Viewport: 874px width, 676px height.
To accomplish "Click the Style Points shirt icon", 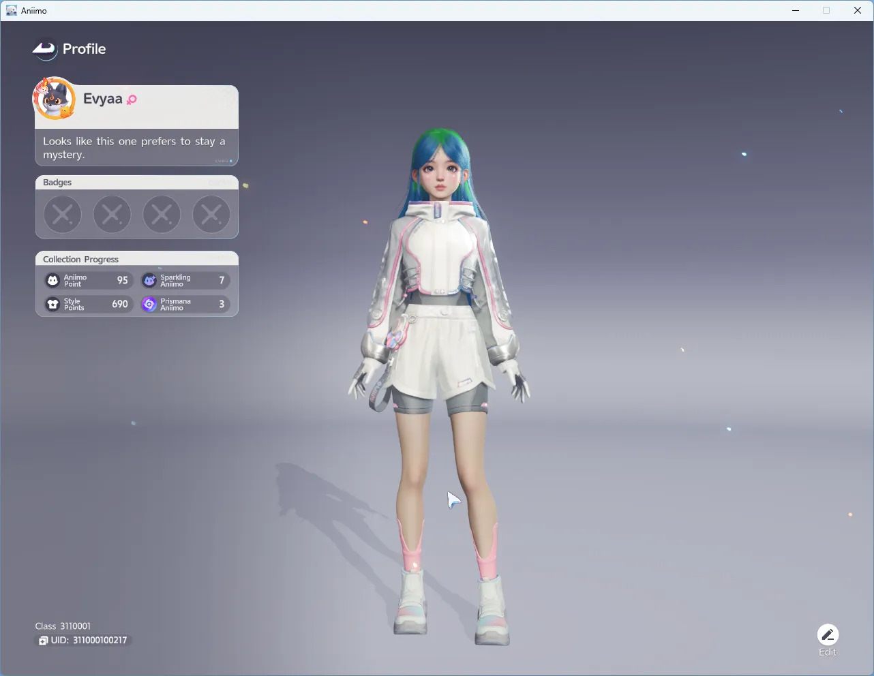I will click(52, 304).
